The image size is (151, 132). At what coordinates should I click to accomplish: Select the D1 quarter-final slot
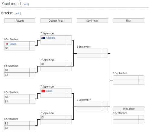[x=53, y=117]
